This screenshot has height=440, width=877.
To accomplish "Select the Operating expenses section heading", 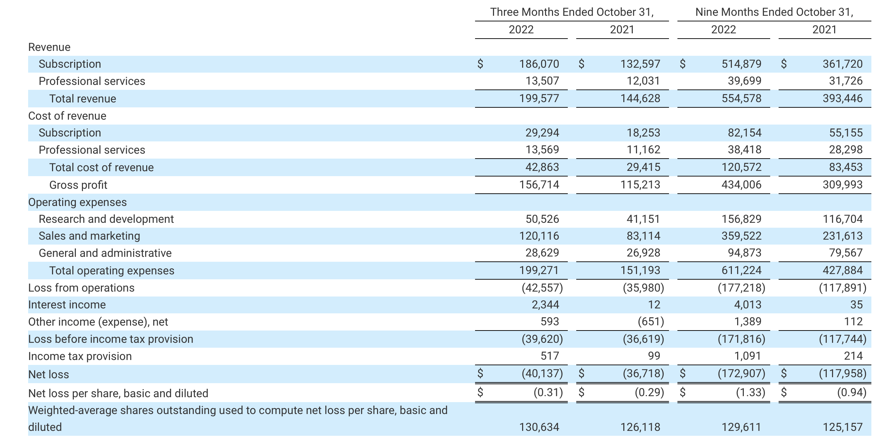I will (x=77, y=202).
